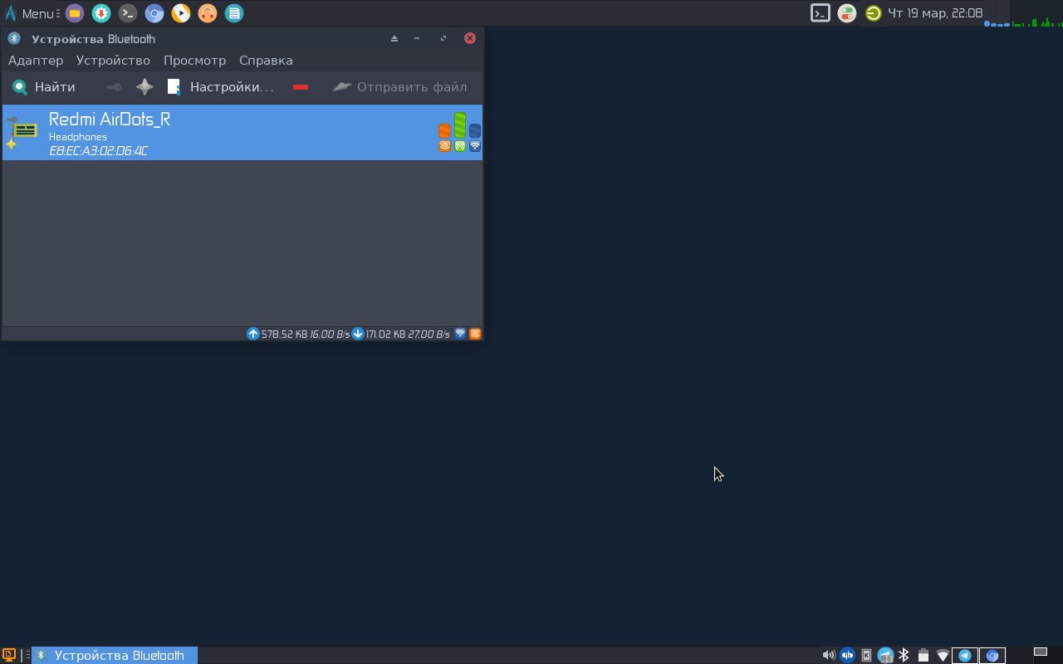
Task: Click Telegram Desktop notification tray icon with badge
Action: click(885, 655)
